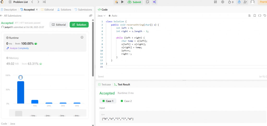267x126 pixels.
Task: Click the Runtime info icon
Action: 82,37
